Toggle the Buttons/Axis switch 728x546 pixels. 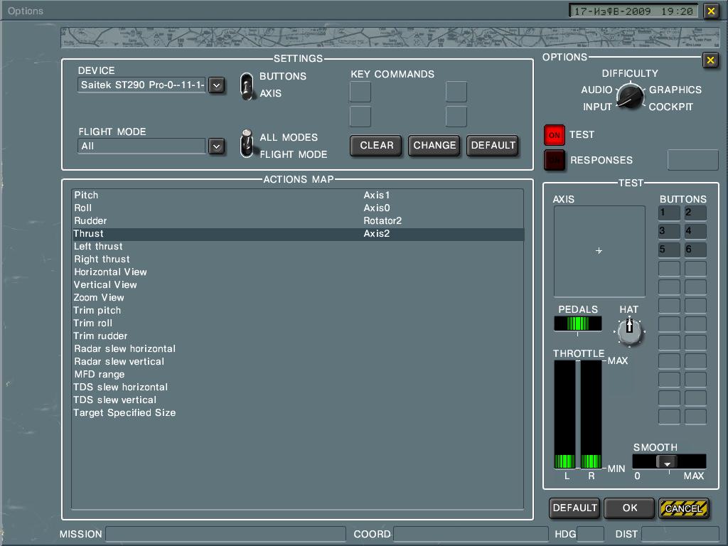[247, 85]
